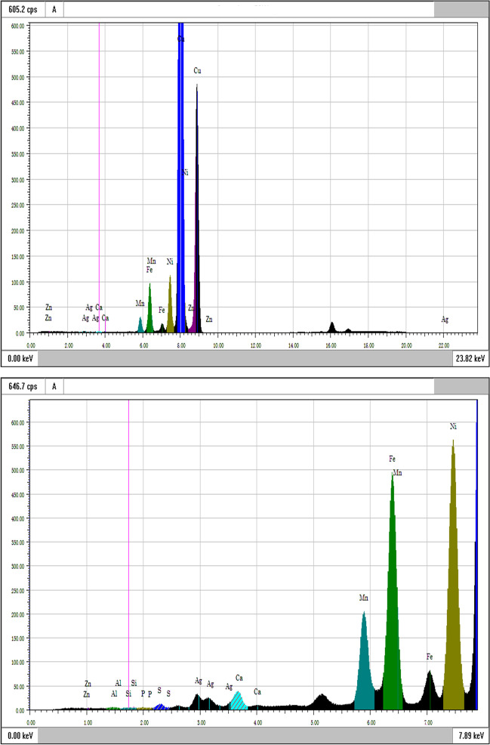Click the gray energy-range scrollbar ending at 23.82 keV

click(x=245, y=359)
